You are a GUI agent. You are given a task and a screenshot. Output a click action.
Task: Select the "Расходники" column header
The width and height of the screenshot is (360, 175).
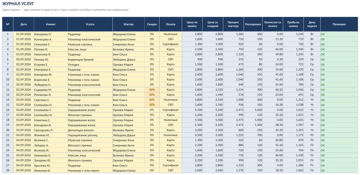[253, 24]
